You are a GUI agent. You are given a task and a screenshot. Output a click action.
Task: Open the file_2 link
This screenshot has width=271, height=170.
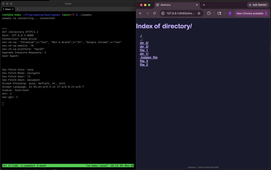tap(144, 65)
